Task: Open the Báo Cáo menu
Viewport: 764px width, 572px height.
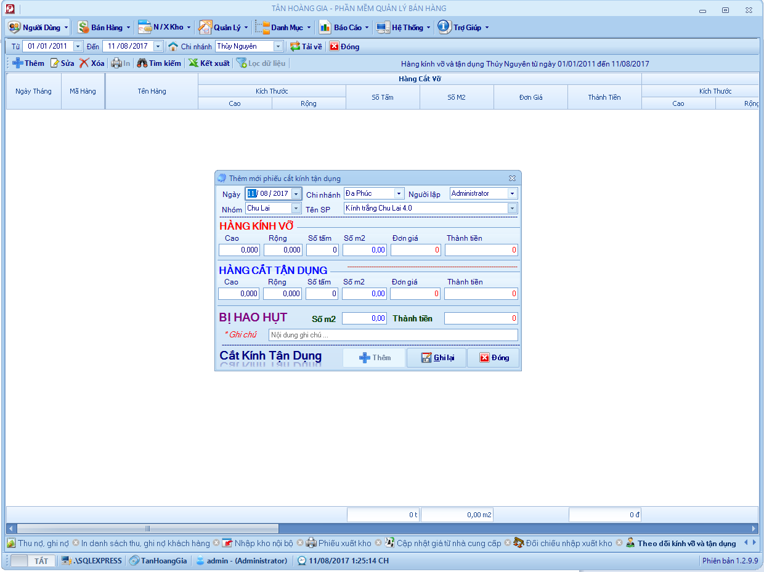Action: click(344, 28)
